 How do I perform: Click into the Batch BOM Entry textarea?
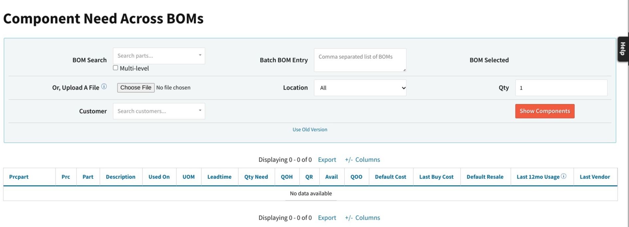[360, 60]
